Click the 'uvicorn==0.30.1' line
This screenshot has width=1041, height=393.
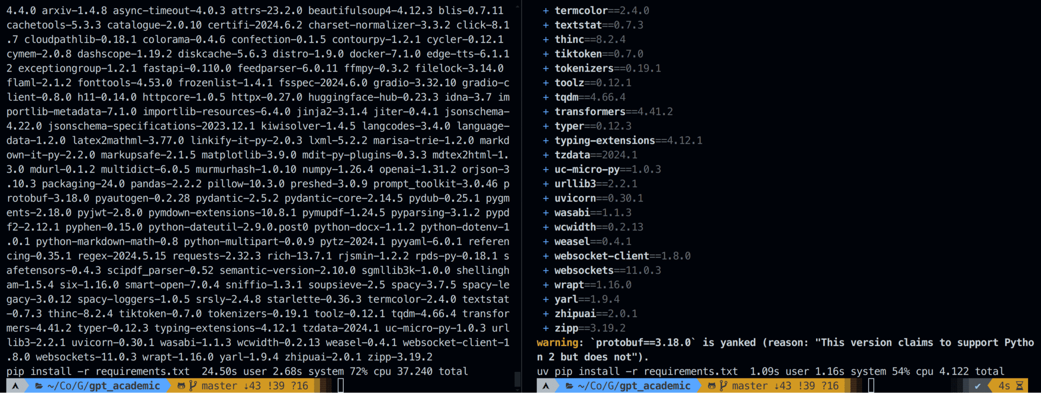coord(593,198)
